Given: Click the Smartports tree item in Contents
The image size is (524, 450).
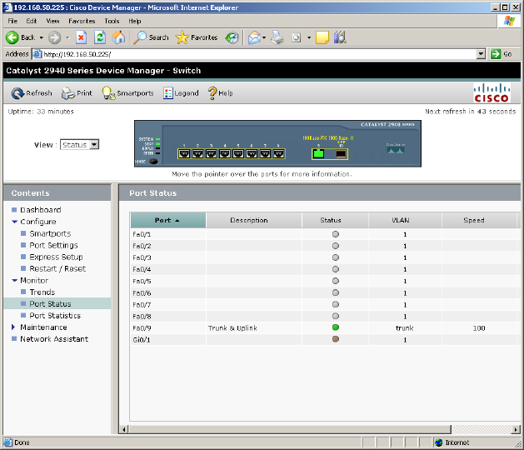Looking at the screenshot, I should tap(50, 233).
